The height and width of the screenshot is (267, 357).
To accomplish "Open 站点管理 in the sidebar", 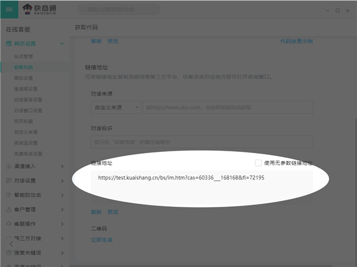I will click(x=23, y=56).
